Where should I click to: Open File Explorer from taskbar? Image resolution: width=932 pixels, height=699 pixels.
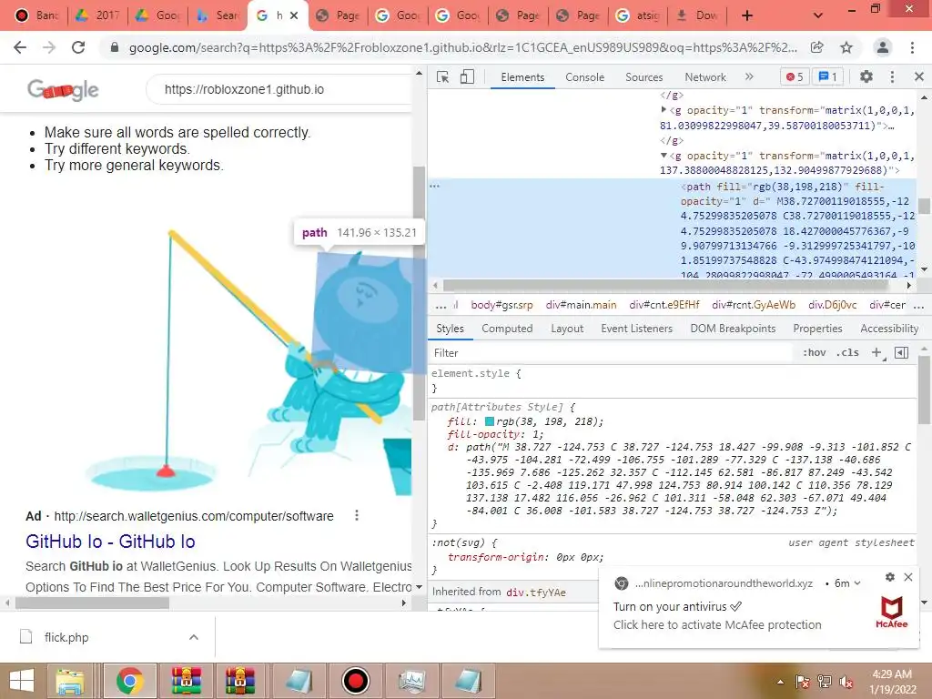[x=69, y=681]
